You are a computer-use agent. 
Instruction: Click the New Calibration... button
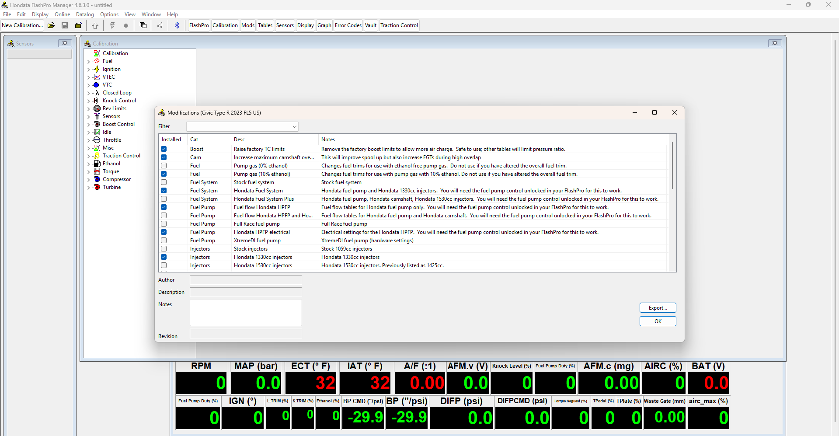(22, 25)
